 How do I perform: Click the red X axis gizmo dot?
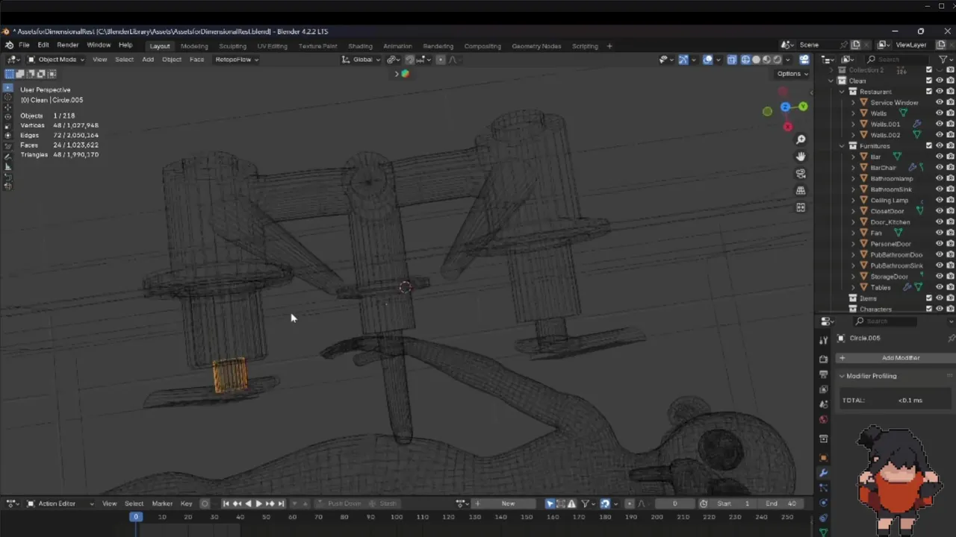point(787,127)
